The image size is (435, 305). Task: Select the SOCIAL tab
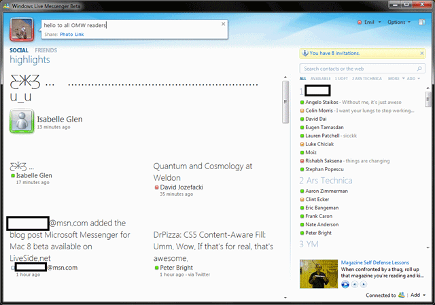point(19,50)
